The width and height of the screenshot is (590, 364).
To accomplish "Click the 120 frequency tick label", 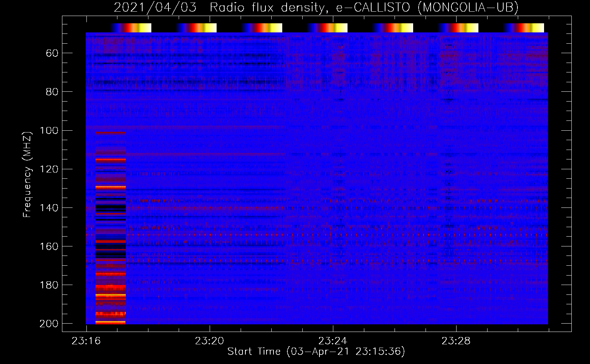I will (x=49, y=169).
